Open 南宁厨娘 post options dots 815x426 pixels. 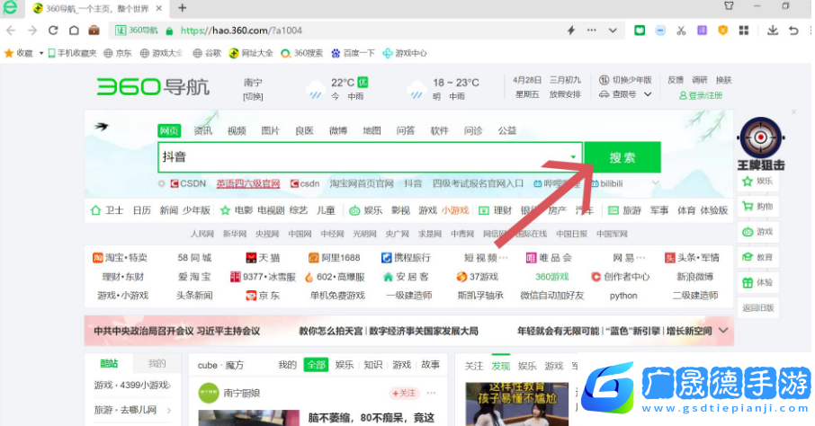pos(431,394)
